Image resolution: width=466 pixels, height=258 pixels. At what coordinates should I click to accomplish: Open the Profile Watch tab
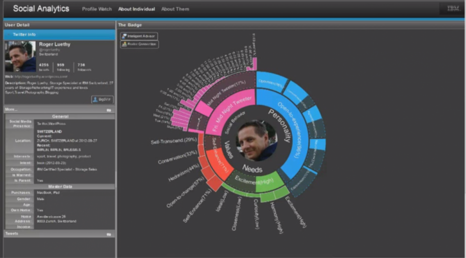(97, 9)
